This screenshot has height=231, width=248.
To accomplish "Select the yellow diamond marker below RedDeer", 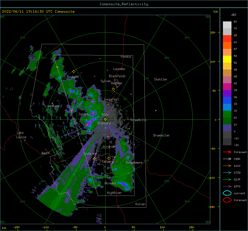I will click(113, 89).
